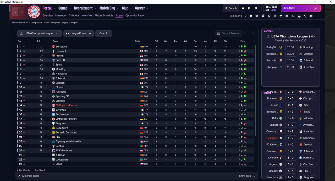Click the Minimise Table button
The image size is (335, 181).
[x=28, y=176]
